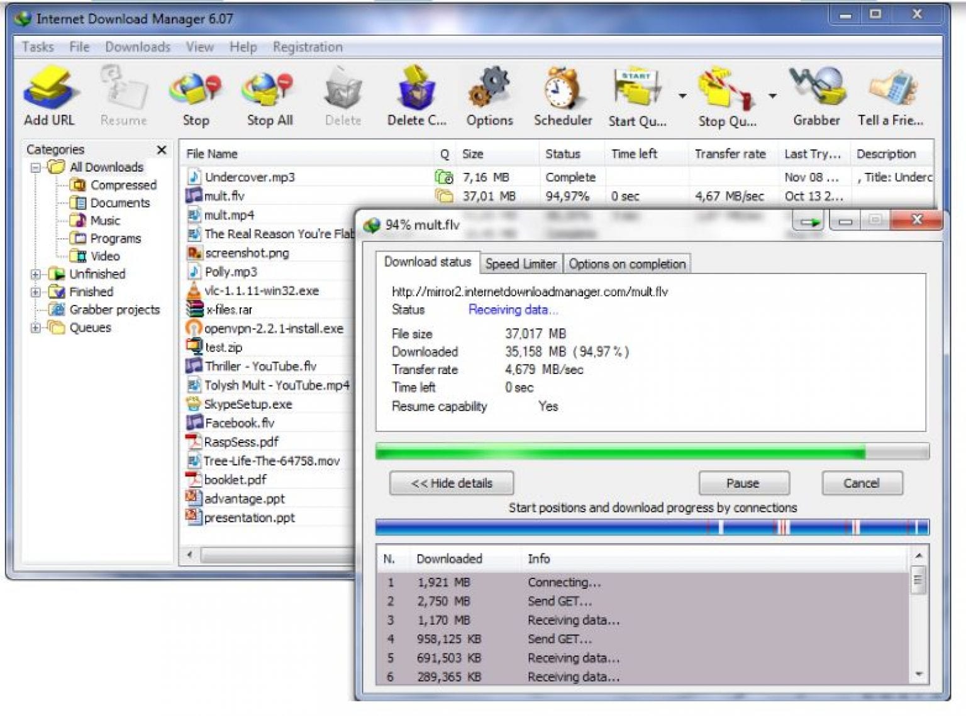Select mult.flv in the download list
Image resolution: width=966 pixels, height=716 pixels.
pos(226,196)
